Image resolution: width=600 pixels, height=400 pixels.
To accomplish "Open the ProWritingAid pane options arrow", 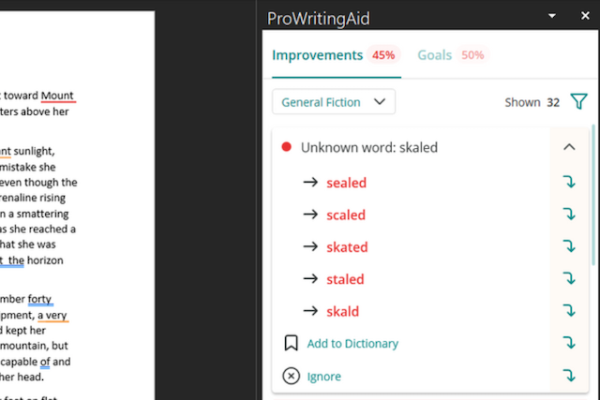I will pyautogui.click(x=552, y=16).
